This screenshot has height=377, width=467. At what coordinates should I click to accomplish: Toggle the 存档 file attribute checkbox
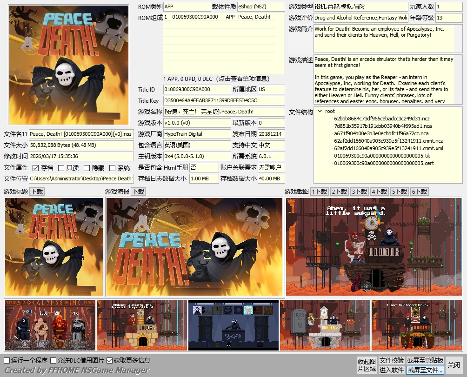(x=36, y=168)
